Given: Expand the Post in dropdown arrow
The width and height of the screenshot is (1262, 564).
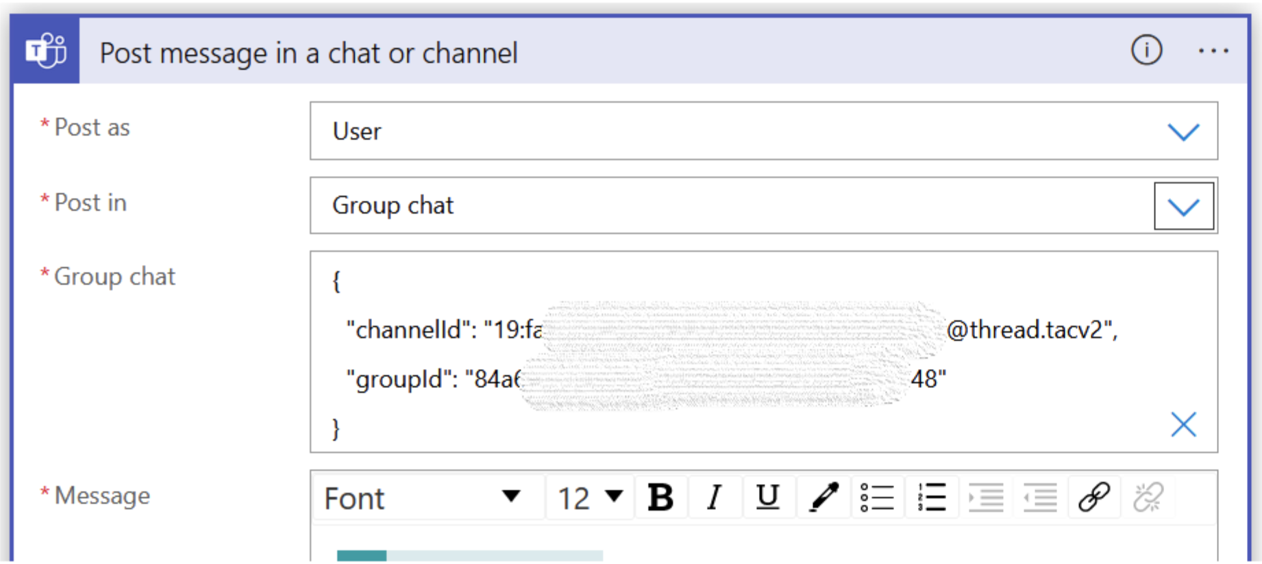Looking at the screenshot, I should coord(1183,206).
